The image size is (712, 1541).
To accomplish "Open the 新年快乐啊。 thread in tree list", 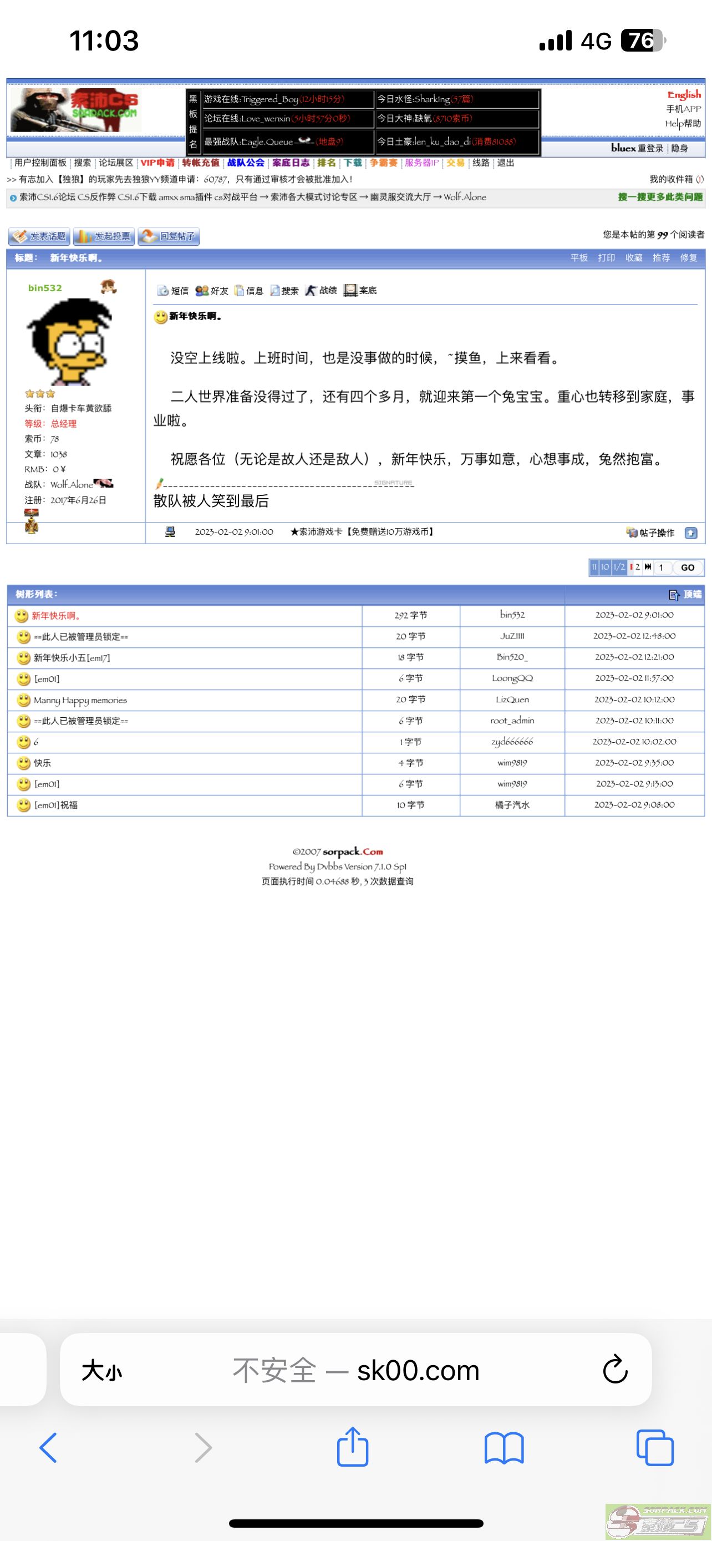I will point(57,616).
